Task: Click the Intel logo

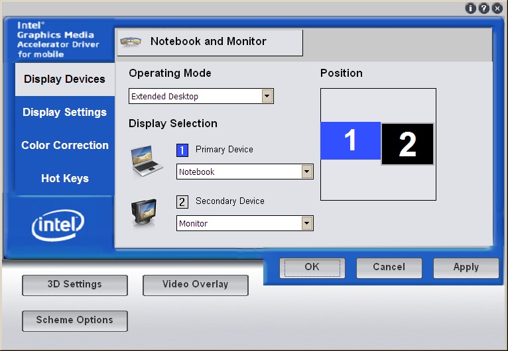Action: click(58, 225)
